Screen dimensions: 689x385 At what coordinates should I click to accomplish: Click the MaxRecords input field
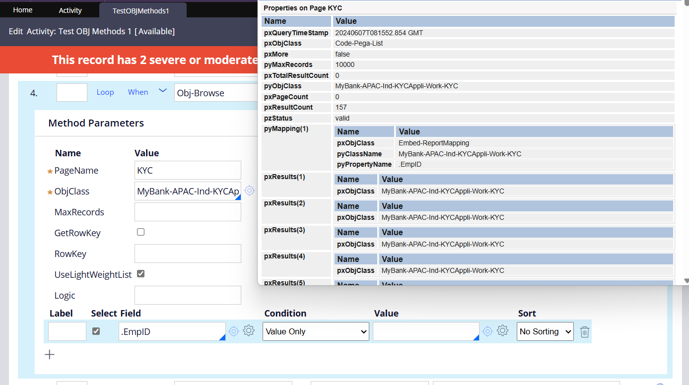(x=188, y=212)
